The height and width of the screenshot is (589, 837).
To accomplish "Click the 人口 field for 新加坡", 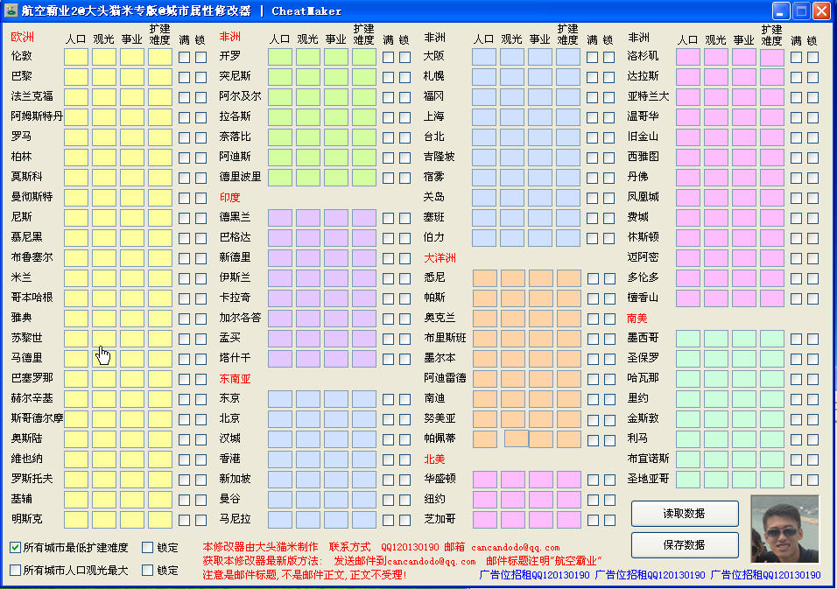I will (279, 479).
